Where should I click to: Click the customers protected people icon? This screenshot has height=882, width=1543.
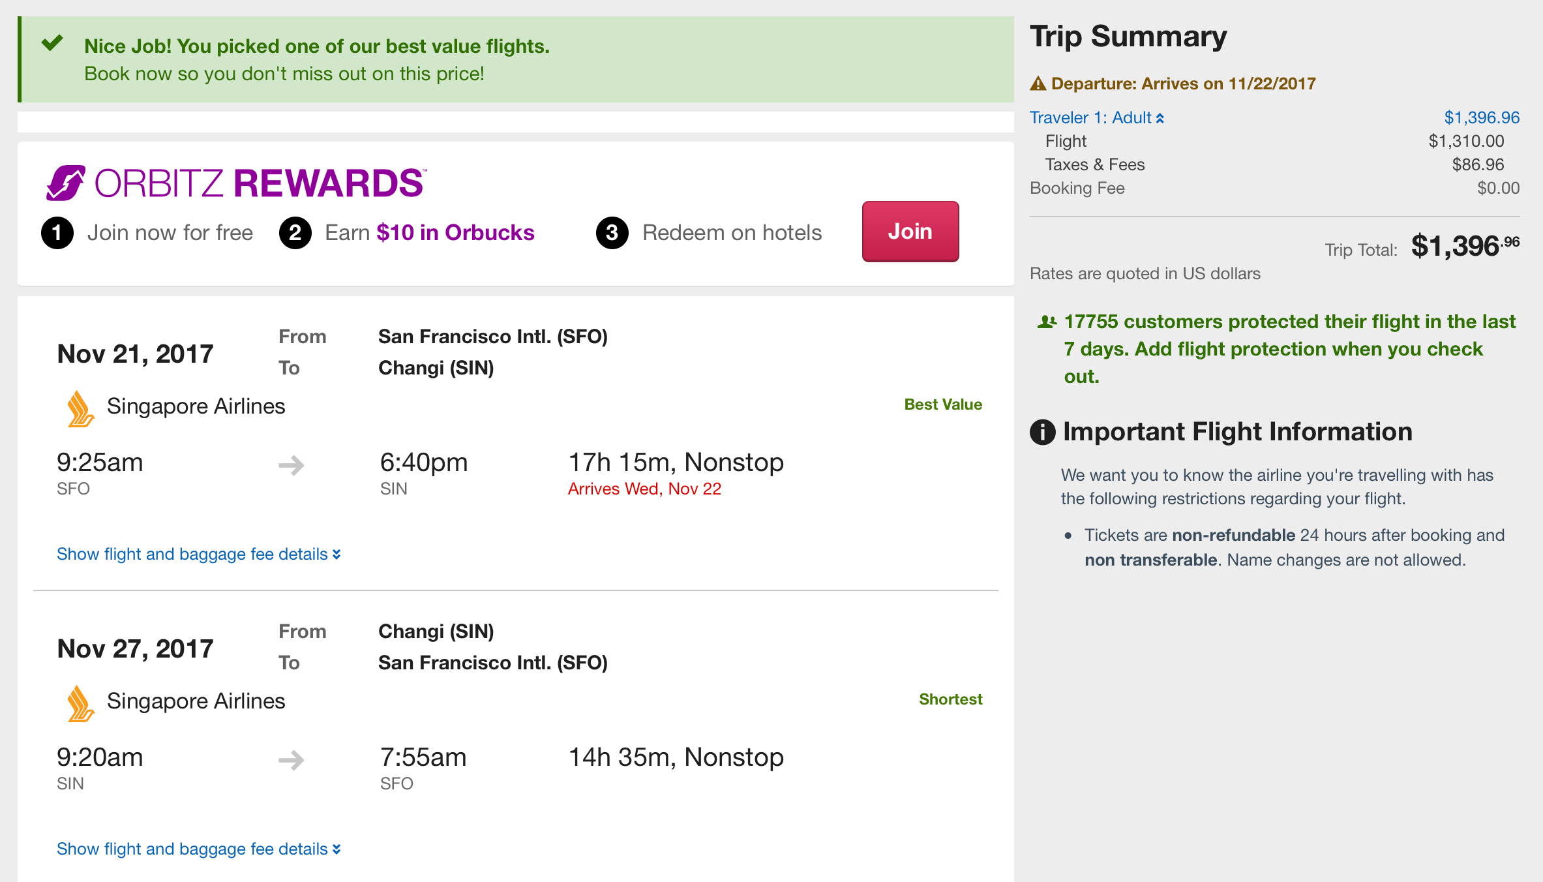tap(1047, 322)
